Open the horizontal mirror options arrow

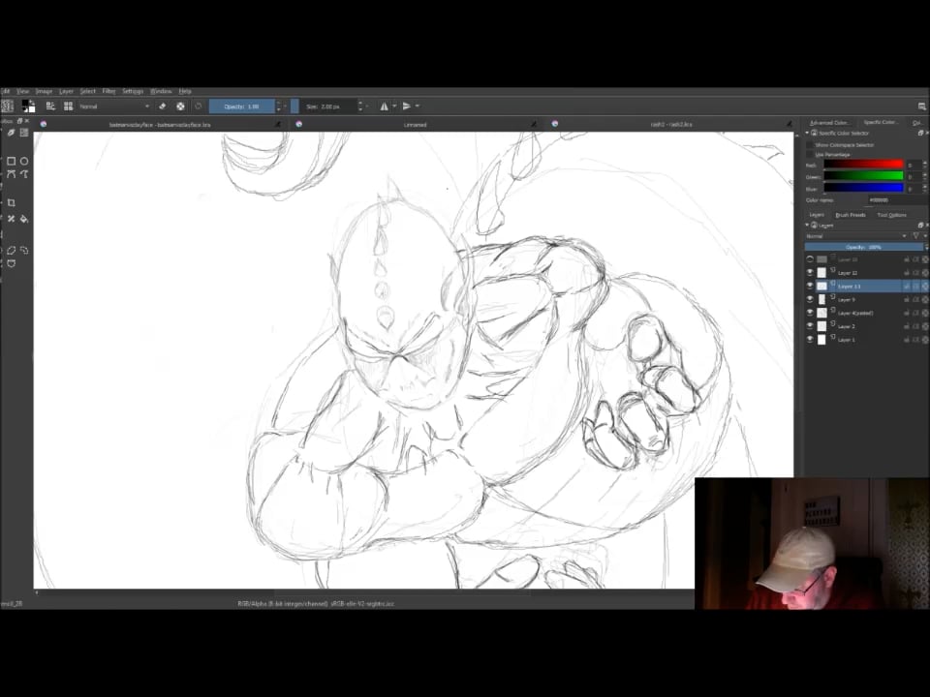pyautogui.click(x=394, y=106)
